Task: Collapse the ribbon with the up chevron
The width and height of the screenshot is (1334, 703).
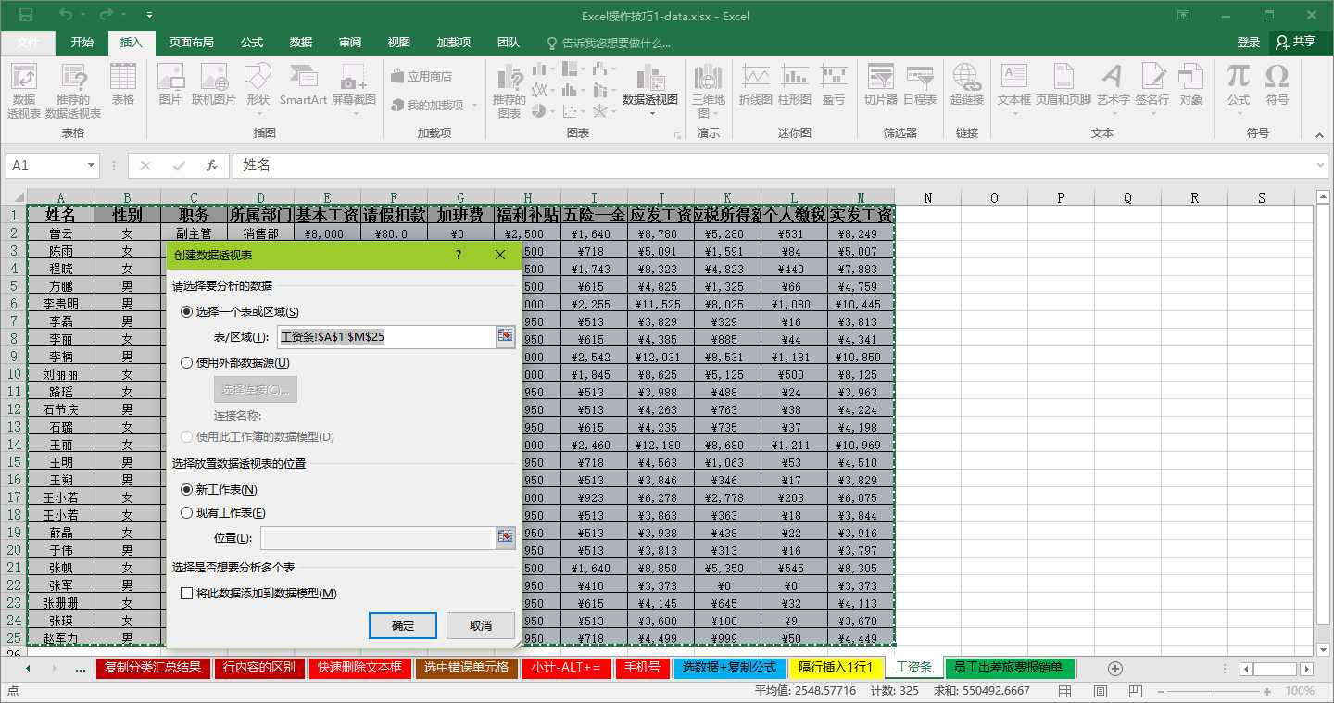Action: (x=1320, y=133)
